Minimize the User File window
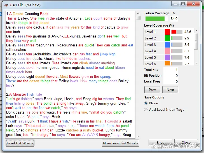 175,4
